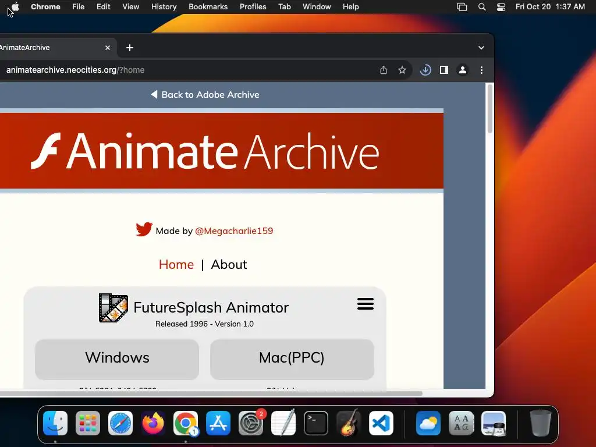Launch GarageBand from the Dock

349,423
